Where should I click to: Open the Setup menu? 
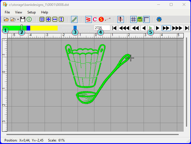point(32,12)
